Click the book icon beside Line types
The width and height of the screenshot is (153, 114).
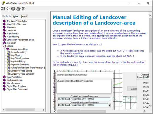[4, 30]
